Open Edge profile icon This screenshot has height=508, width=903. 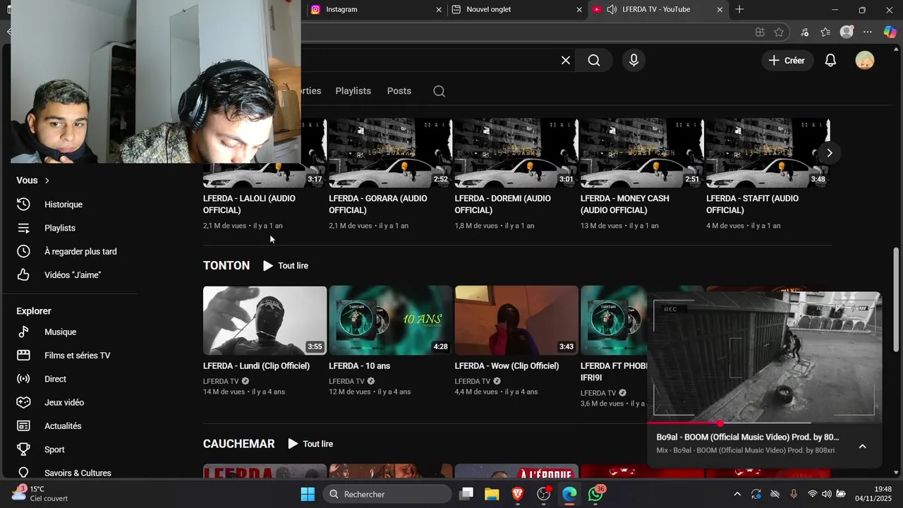[x=847, y=32]
